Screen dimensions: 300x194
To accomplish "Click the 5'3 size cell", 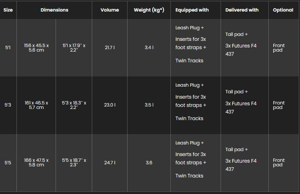I will [8, 105].
